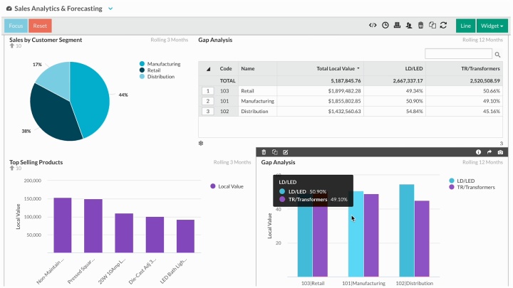Delete the Gap Analysis chart widget
The width and height of the screenshot is (513, 288).
264,152
